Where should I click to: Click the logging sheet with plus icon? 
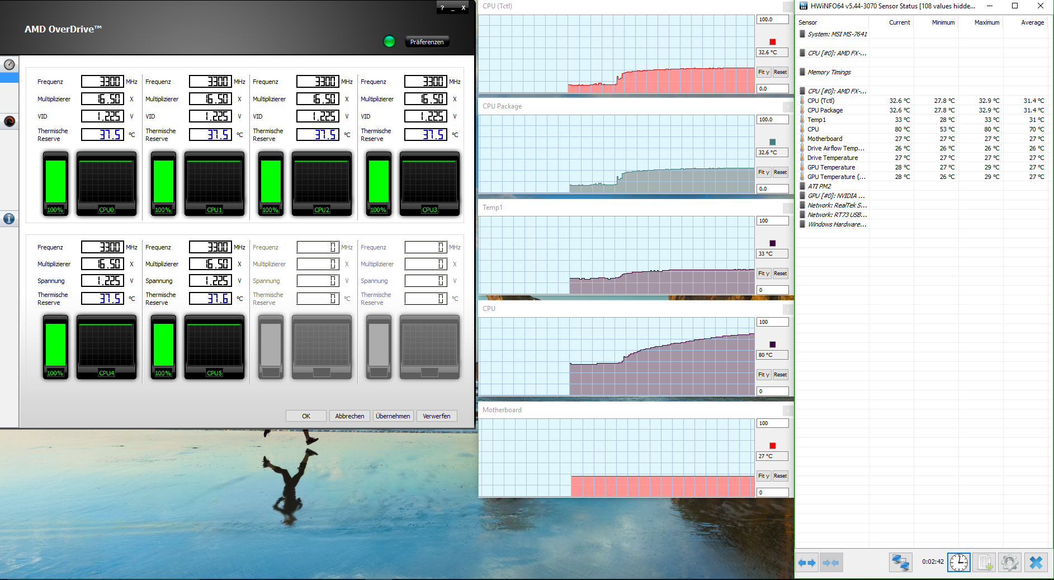coord(984,563)
